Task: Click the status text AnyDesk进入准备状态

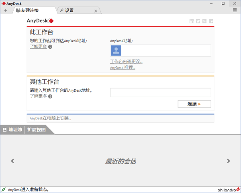Action: tap(29, 189)
